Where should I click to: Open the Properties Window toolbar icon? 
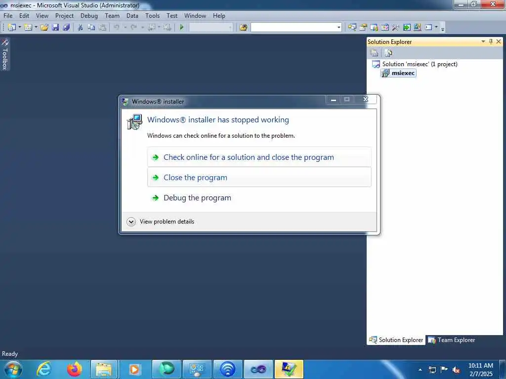pos(363,28)
